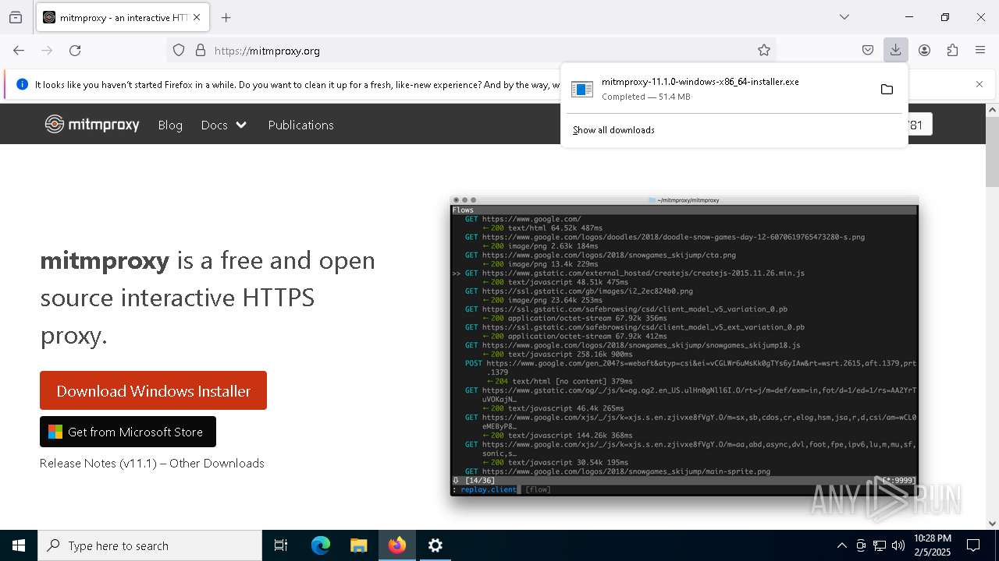999x561 pixels.
Task: Open the Windows Start menu
Action: (x=19, y=545)
